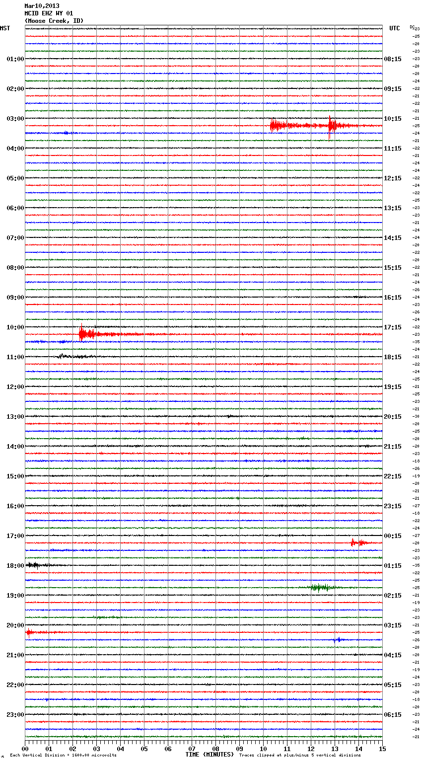Click the 16:15 UTC time label
This screenshot has height=762, width=422.
click(393, 298)
